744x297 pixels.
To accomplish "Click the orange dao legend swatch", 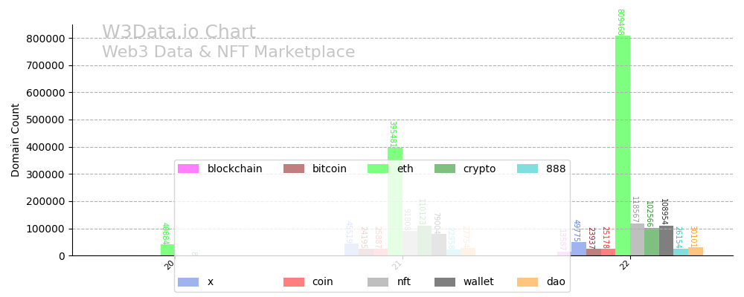I will 527,282.
